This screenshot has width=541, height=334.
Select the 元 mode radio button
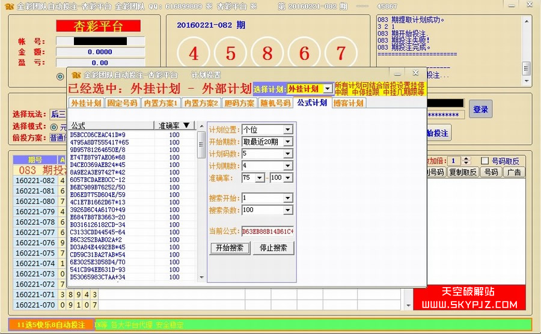click(x=54, y=127)
